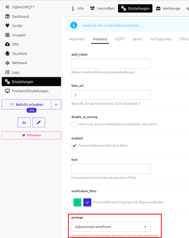Toggle disable_ui_serving checkbox

[75, 124]
